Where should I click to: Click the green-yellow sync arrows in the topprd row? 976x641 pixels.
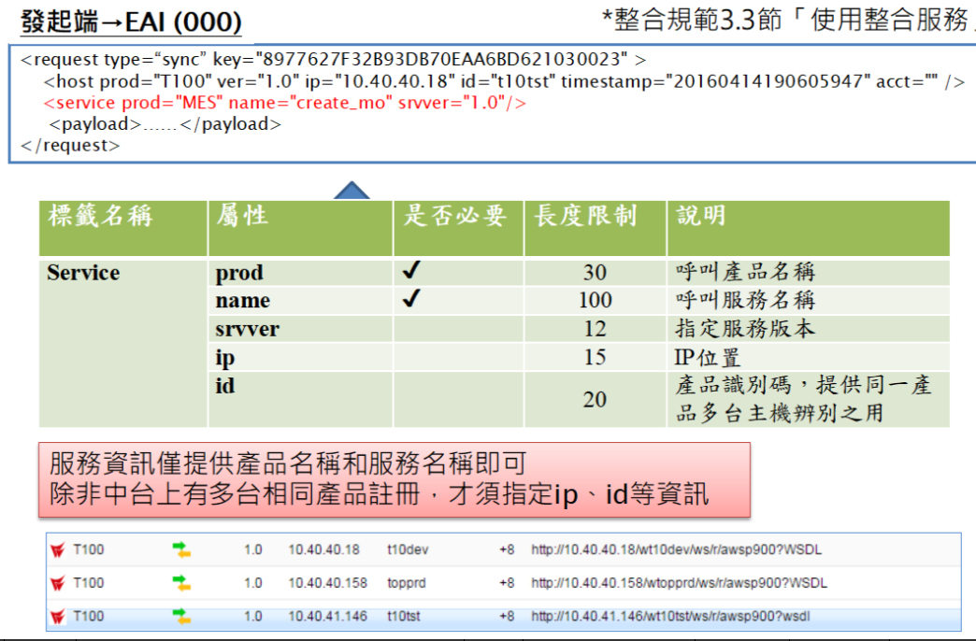181,583
